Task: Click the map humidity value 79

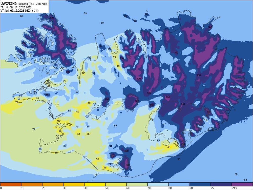Action: pos(77,126)
